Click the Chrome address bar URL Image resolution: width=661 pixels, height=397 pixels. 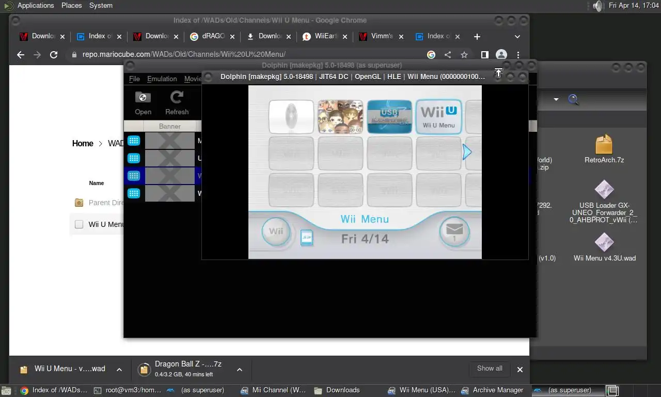click(184, 54)
